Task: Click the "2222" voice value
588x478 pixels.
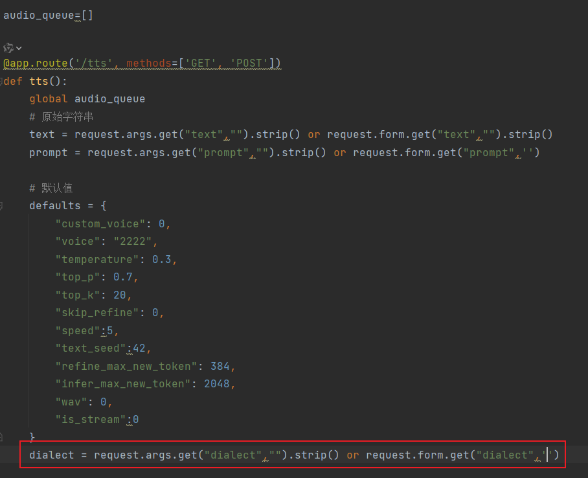Action: 132,241
